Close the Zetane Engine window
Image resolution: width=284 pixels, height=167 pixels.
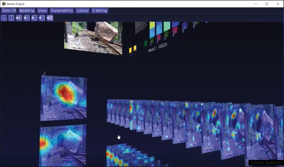point(278,4)
